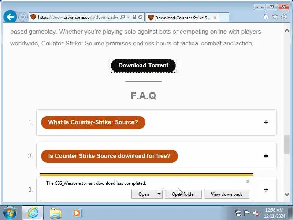293x220 pixels.
Task: Refresh the page with reload icon
Action: 140,17
